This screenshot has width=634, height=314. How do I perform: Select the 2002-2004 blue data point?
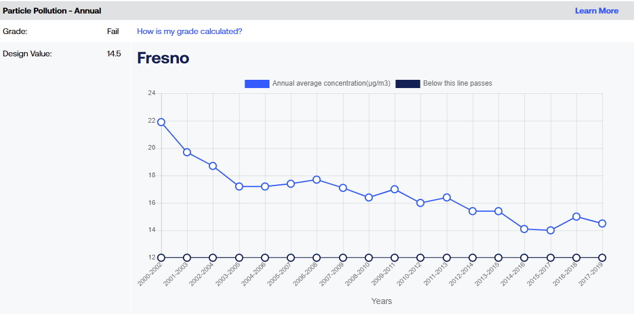[213, 166]
